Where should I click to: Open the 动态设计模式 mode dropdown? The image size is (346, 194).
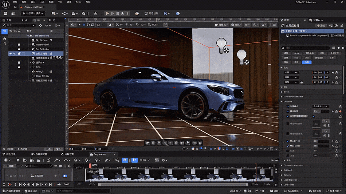pyautogui.click(x=33, y=13)
